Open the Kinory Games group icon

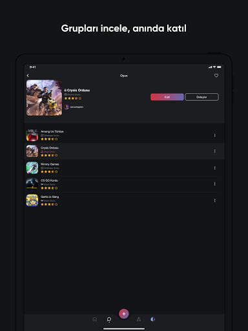(32, 167)
